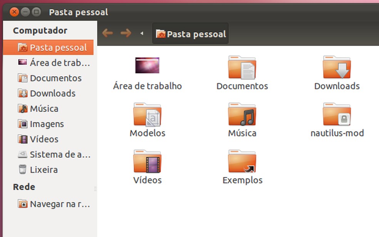Open Área de trab... in the sidebar

tap(49, 63)
